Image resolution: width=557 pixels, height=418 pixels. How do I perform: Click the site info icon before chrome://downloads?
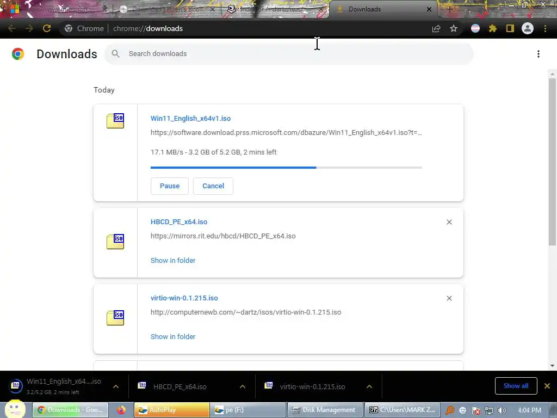click(69, 28)
